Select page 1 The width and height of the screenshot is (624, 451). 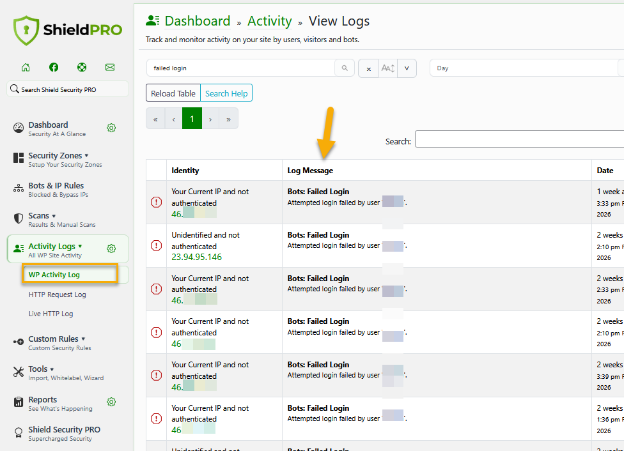192,119
